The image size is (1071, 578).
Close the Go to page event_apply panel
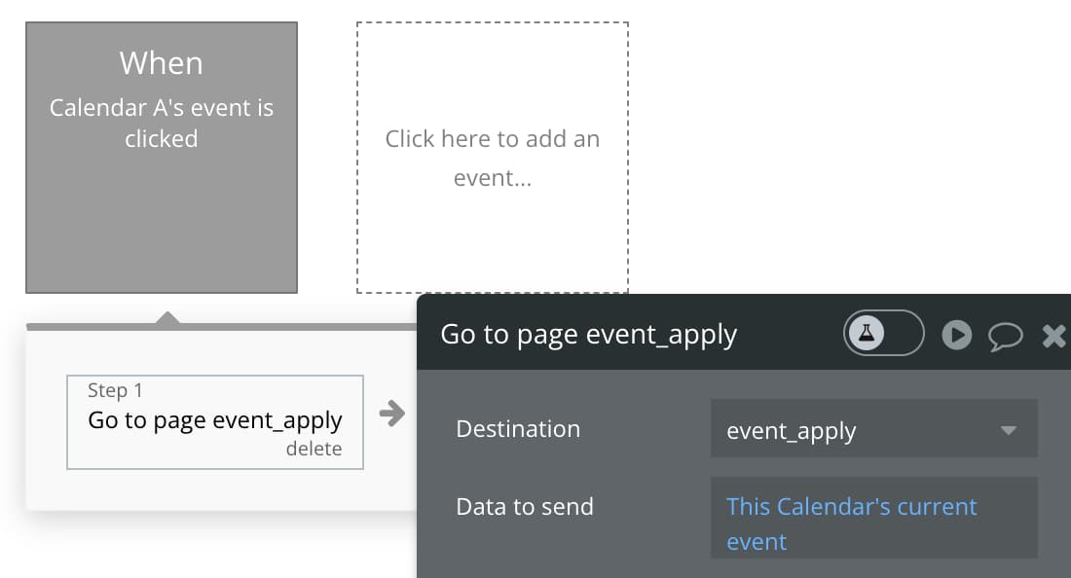1053,336
